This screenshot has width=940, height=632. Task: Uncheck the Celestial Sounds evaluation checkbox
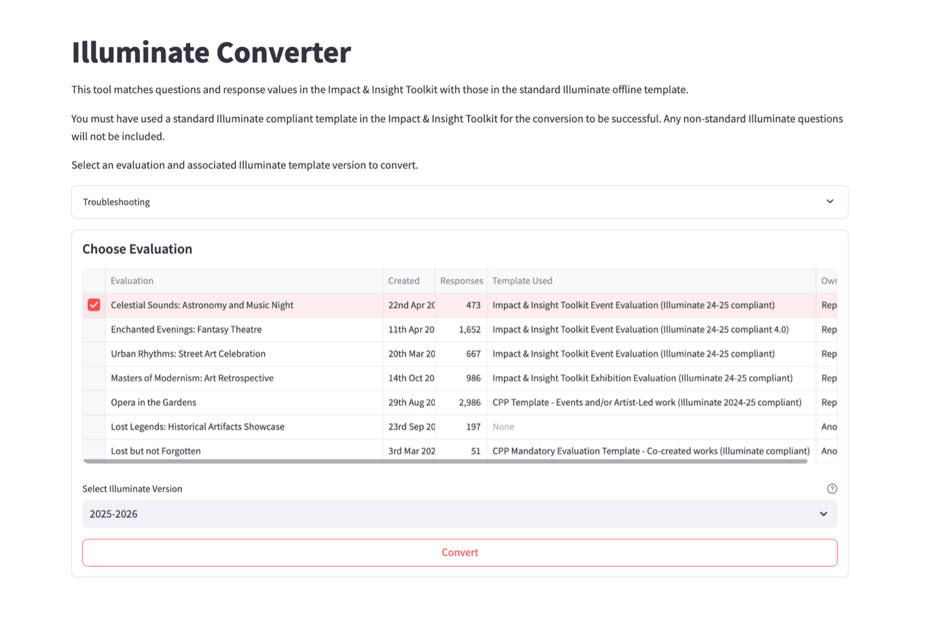click(94, 305)
